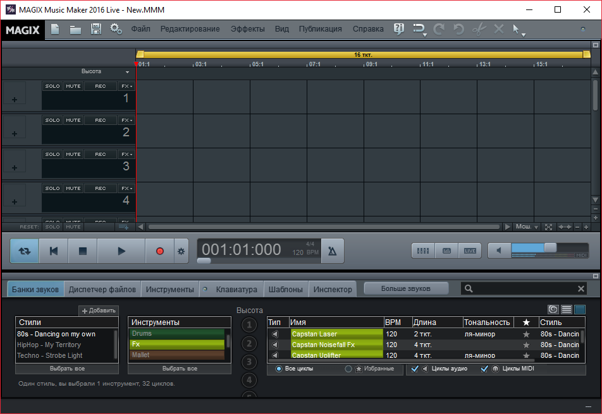Toggle the loop playback mode button

click(x=25, y=251)
